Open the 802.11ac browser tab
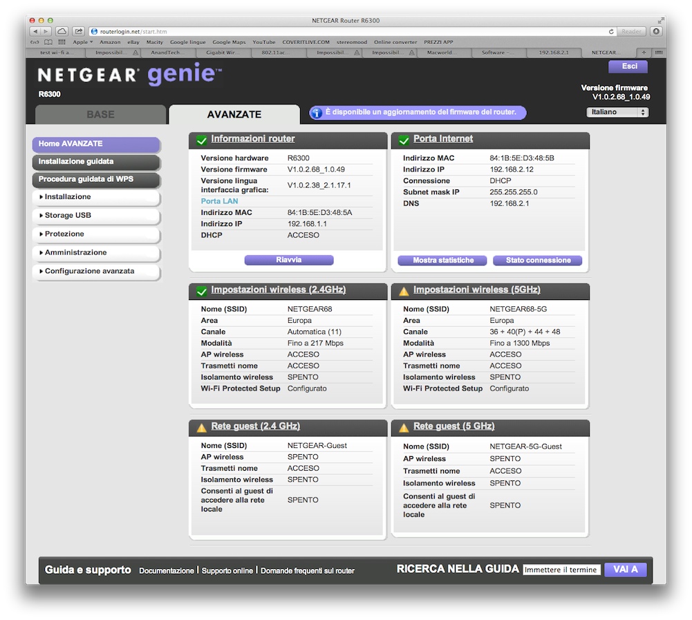692x620 pixels. (278, 53)
